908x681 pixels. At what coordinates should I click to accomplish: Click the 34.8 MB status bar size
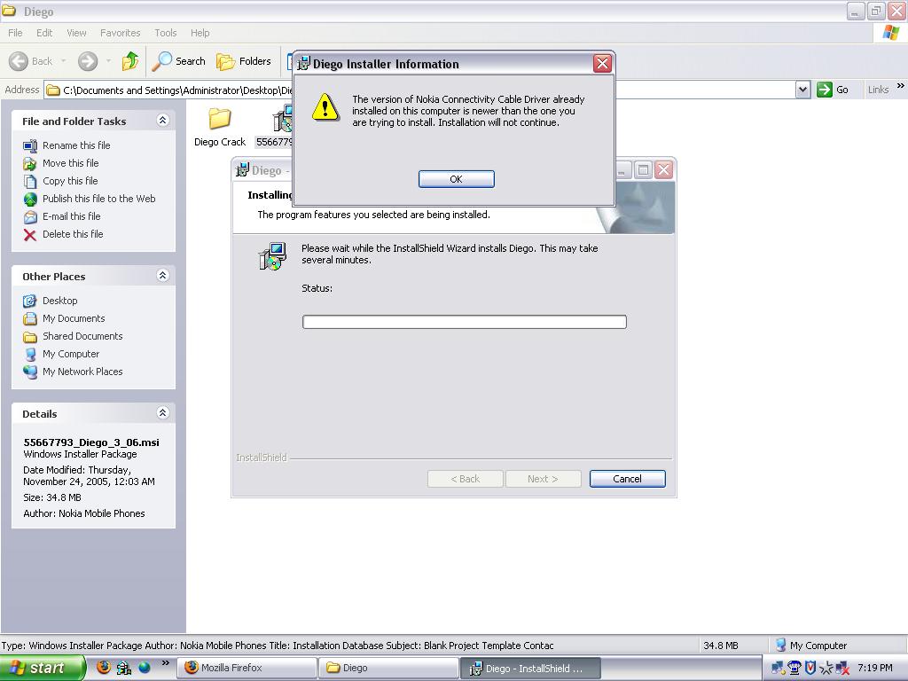click(720, 646)
